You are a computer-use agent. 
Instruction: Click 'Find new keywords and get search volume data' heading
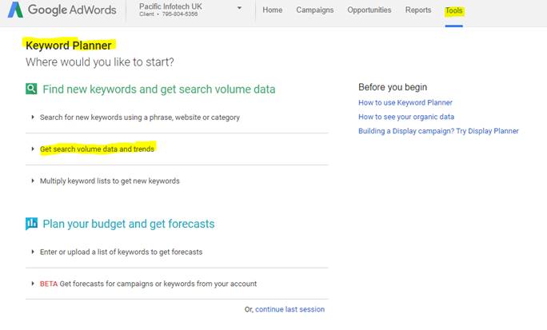[158, 89]
